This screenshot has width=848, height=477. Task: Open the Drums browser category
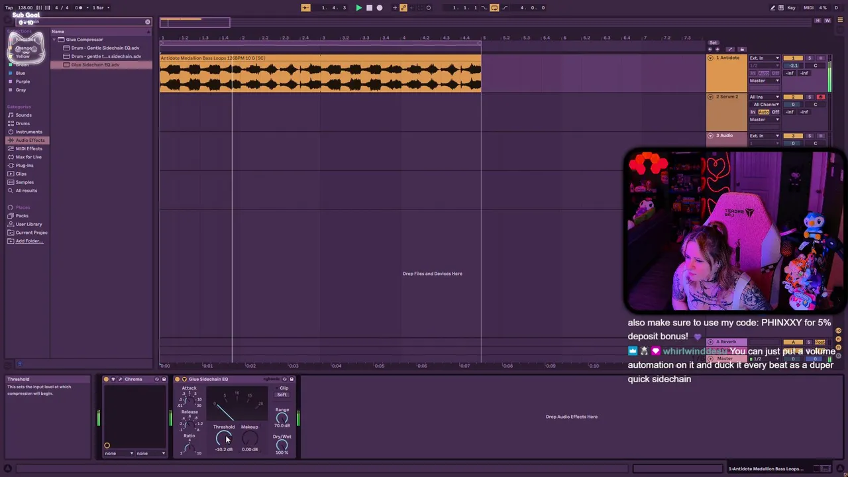pyautogui.click(x=23, y=124)
